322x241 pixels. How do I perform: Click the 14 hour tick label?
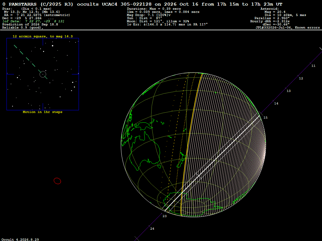click(x=276, y=104)
